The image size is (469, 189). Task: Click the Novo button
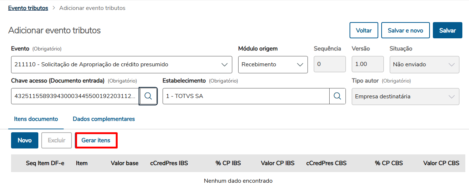(25, 140)
